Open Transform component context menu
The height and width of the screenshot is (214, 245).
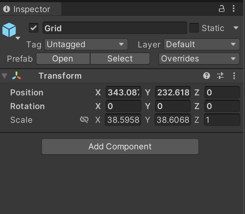point(234,76)
